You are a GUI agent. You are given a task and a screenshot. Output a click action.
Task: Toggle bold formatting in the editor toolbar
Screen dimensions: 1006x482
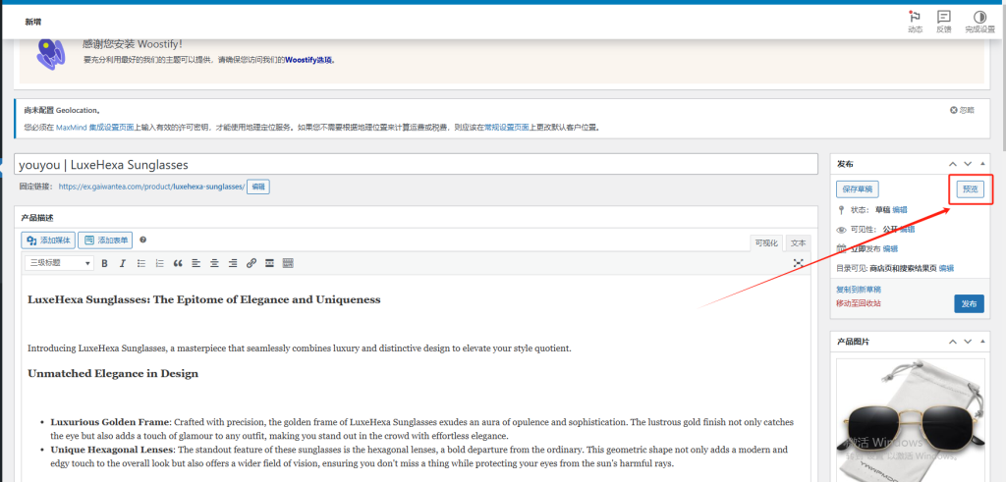click(104, 263)
